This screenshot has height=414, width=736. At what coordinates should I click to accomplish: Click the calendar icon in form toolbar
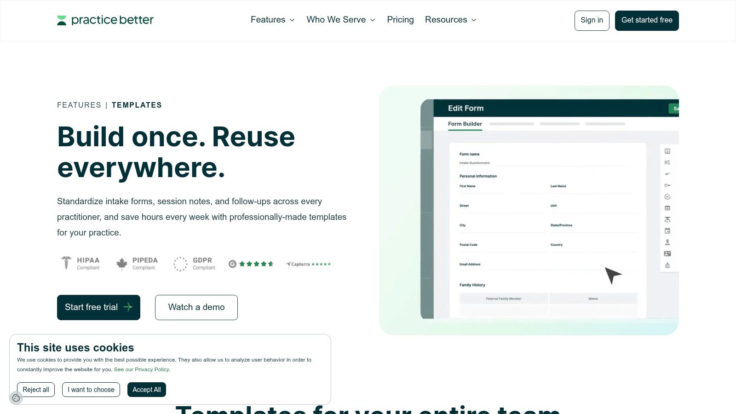(667, 231)
